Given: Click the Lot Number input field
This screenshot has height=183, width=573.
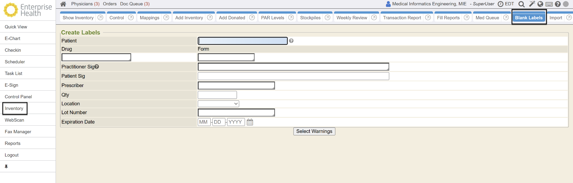Looking at the screenshot, I should click(x=236, y=112).
